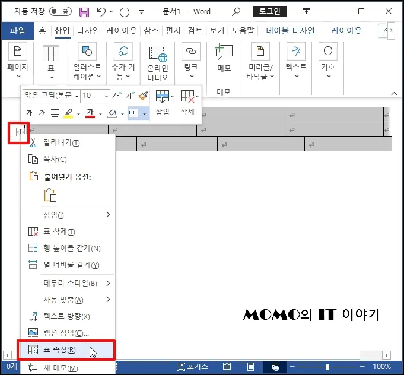Click the borders icon in mini toolbar

click(133, 113)
